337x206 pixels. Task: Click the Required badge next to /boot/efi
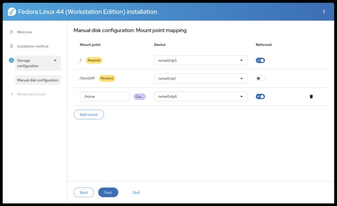(107, 78)
